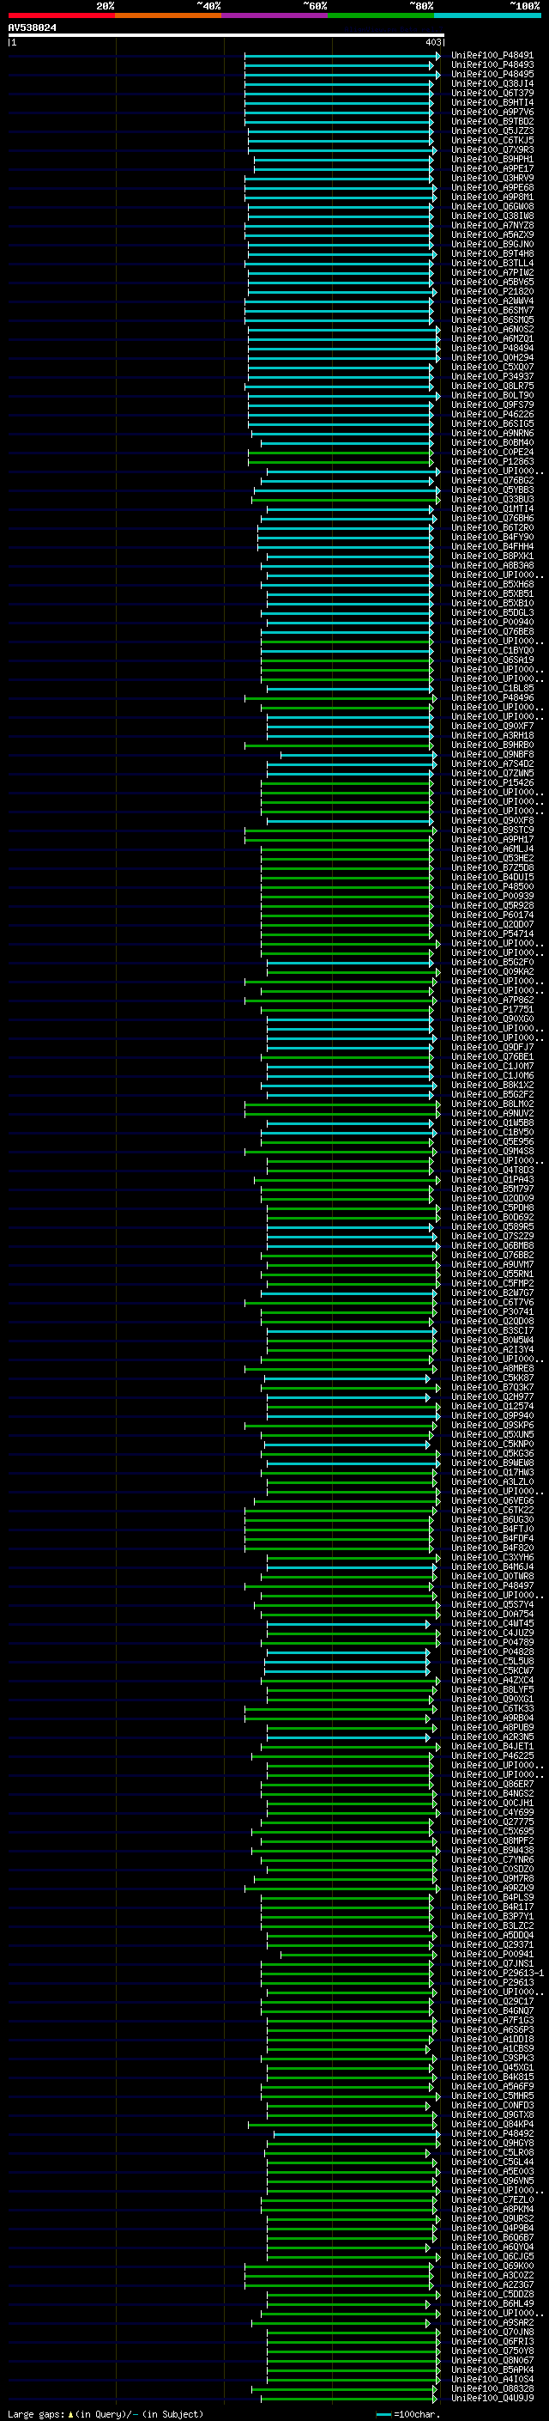
Task: Select the UniRef100_Q6GW08 label
Action: point(492,207)
